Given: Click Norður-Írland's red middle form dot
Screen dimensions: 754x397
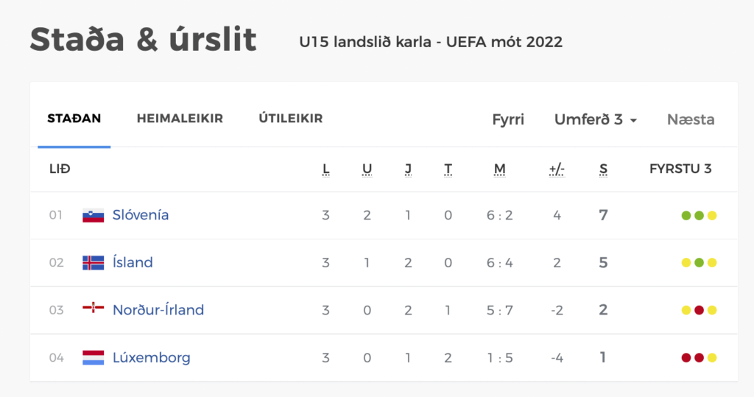Looking at the screenshot, I should (x=700, y=310).
